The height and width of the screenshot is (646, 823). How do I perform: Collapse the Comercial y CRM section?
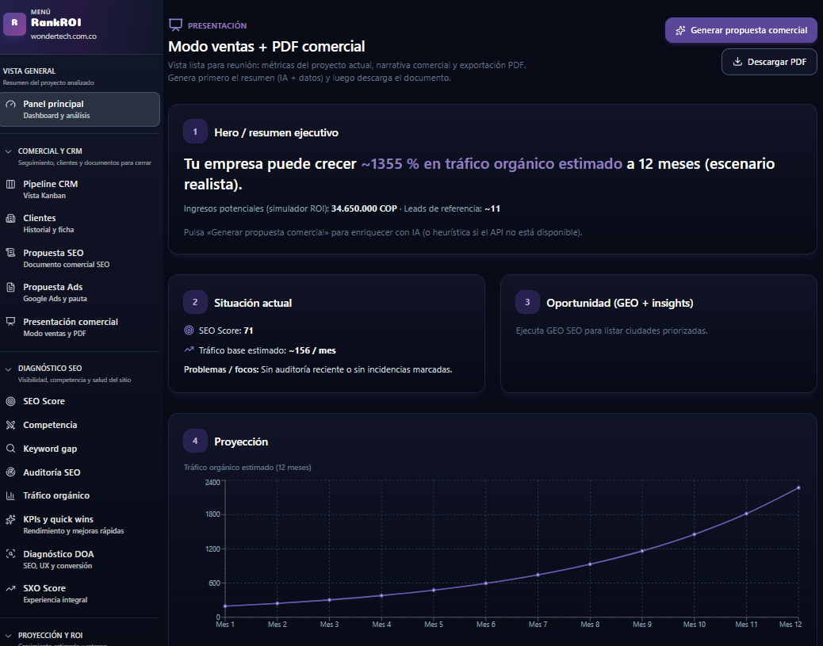pyautogui.click(x=9, y=151)
